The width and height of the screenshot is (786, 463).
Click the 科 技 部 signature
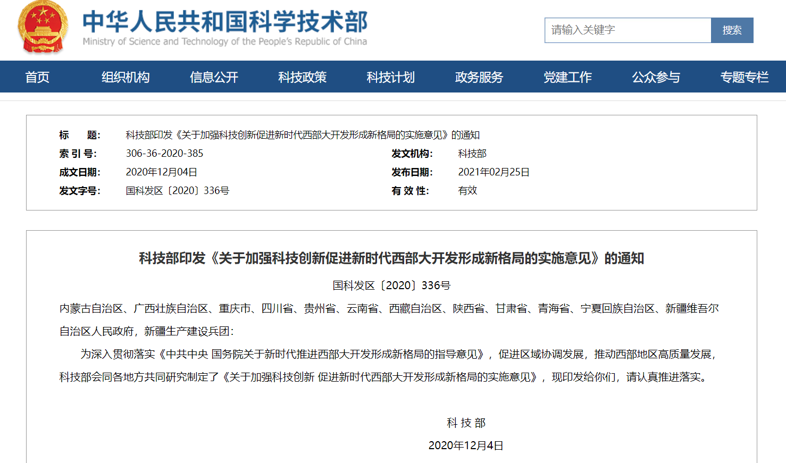pos(466,423)
